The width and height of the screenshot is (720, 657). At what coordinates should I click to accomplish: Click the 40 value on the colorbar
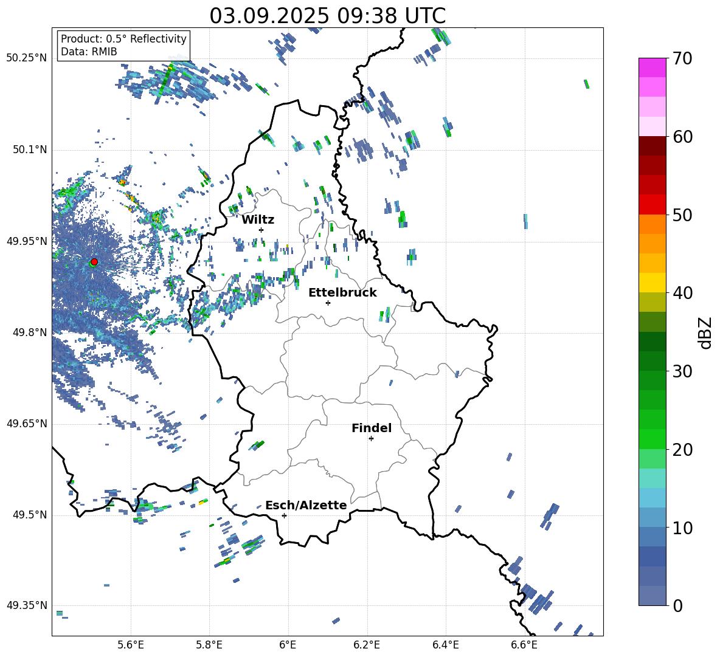pos(682,293)
